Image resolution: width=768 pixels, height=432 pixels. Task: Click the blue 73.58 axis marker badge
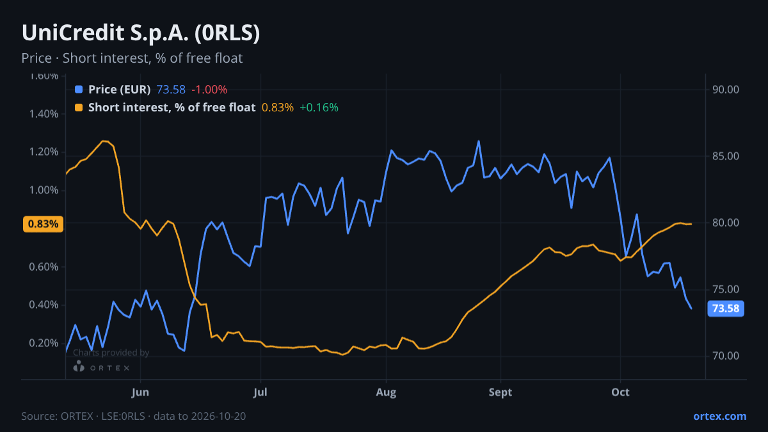point(726,308)
